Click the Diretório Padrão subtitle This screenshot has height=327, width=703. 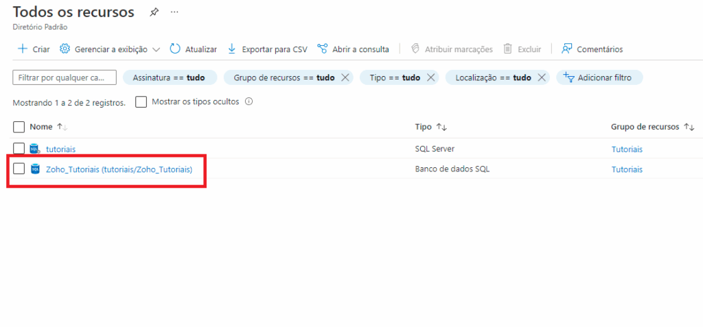[x=41, y=27]
